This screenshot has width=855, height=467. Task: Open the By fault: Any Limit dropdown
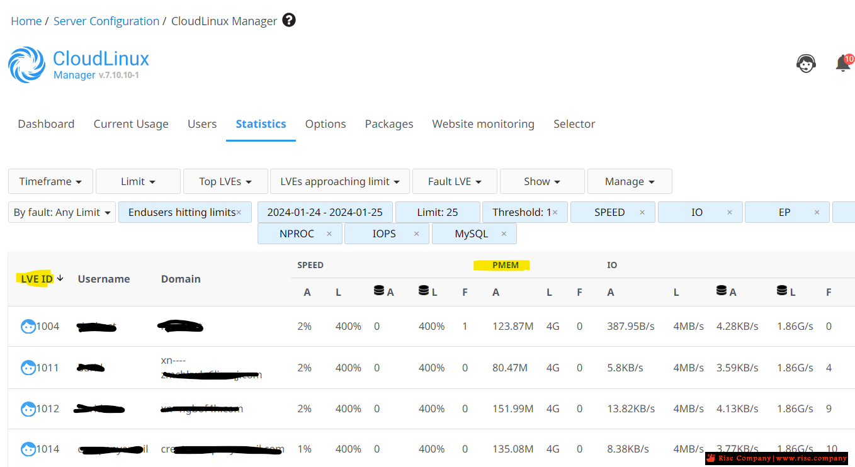tap(62, 213)
